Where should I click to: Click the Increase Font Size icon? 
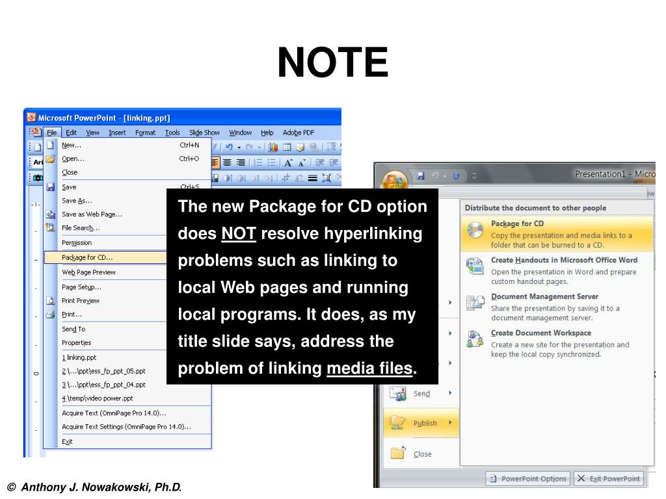[288, 162]
